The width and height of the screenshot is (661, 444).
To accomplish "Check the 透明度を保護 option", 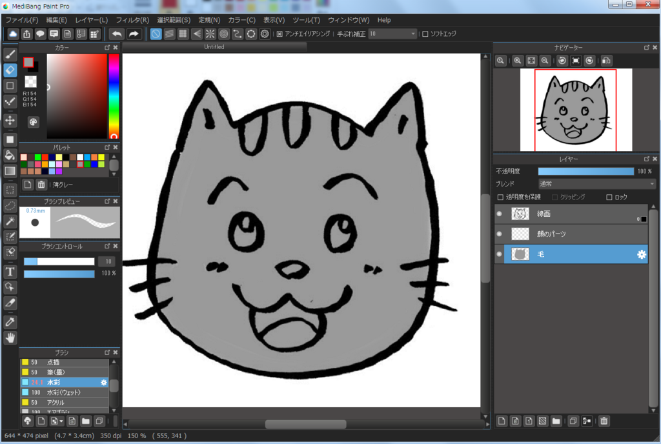I will click(500, 197).
